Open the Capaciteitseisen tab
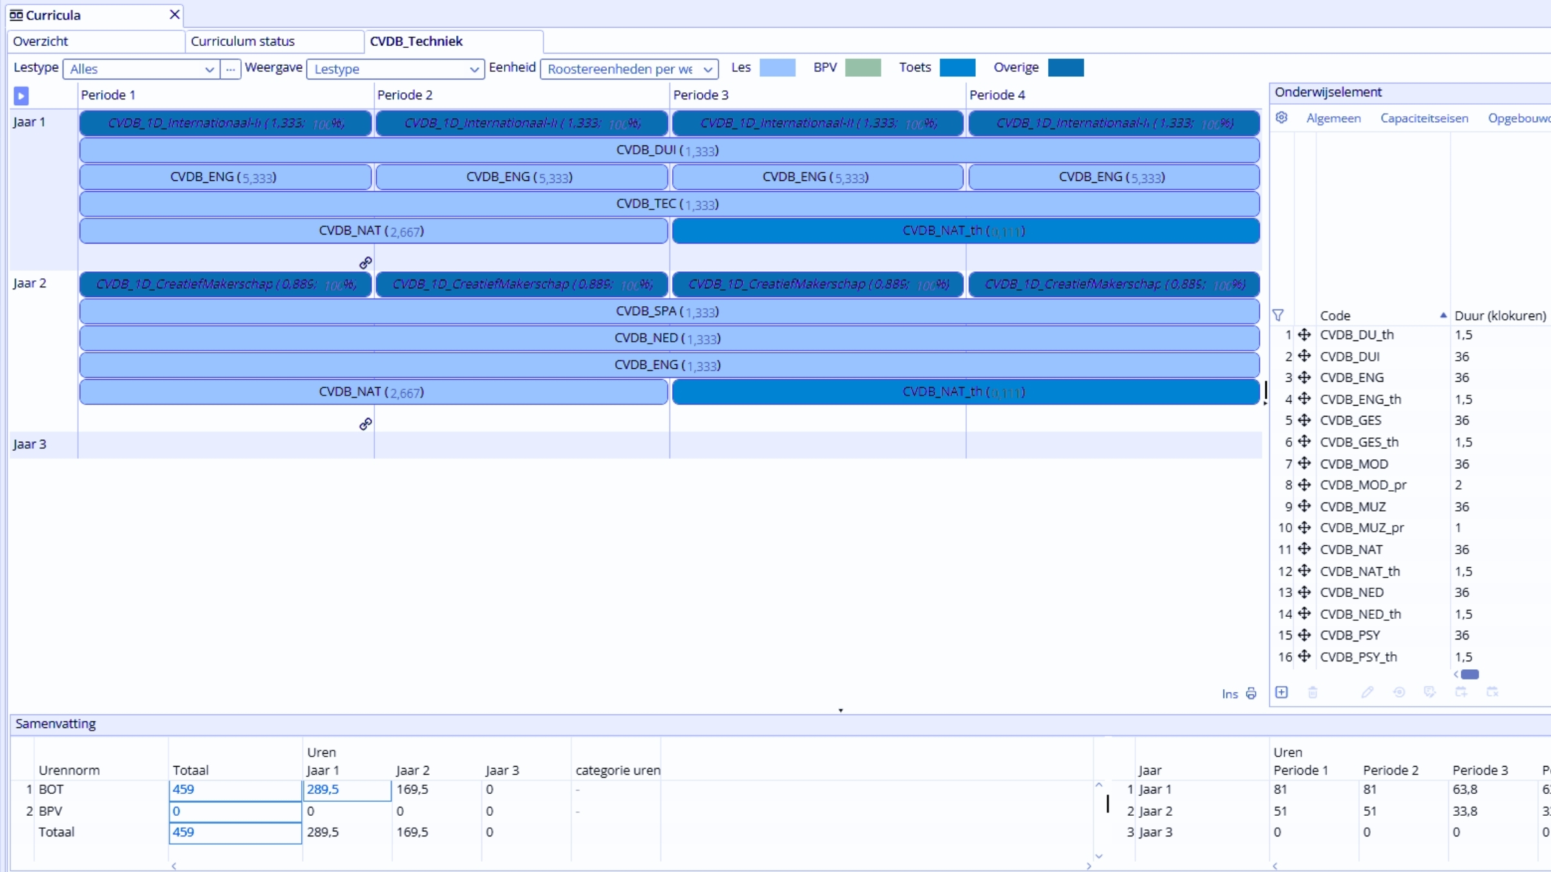Screen dimensions: 1551x872 coord(1424,118)
